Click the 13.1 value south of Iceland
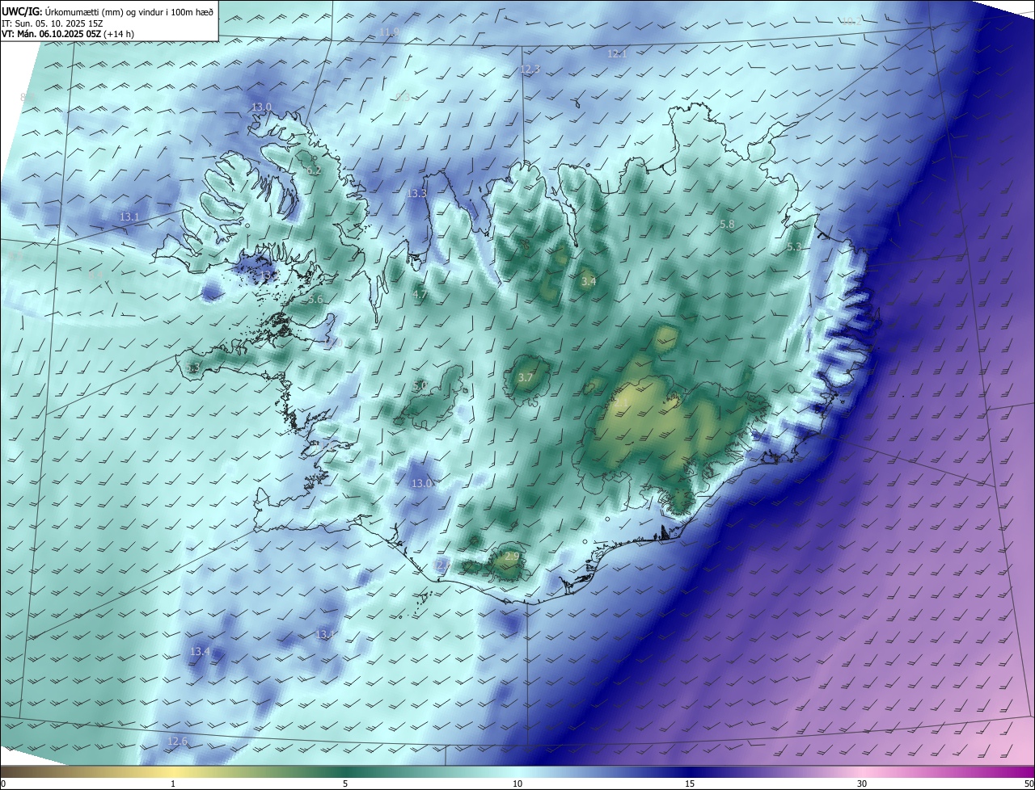Viewport: 1035px width, 790px height. [x=325, y=635]
